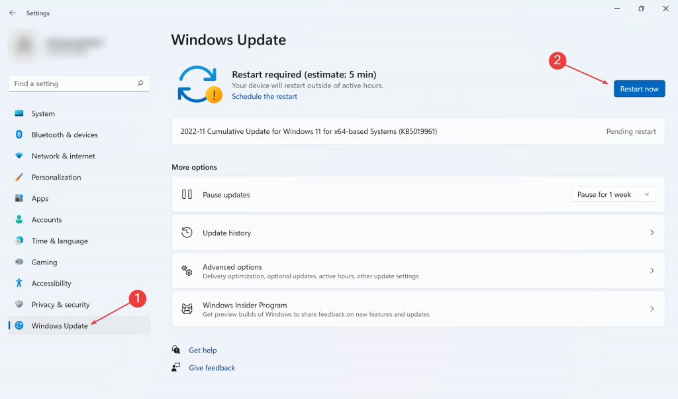Click the Restart now button
This screenshot has width=678, height=399.
click(639, 89)
